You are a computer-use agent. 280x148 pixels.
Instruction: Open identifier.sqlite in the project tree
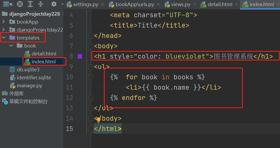click(34, 77)
